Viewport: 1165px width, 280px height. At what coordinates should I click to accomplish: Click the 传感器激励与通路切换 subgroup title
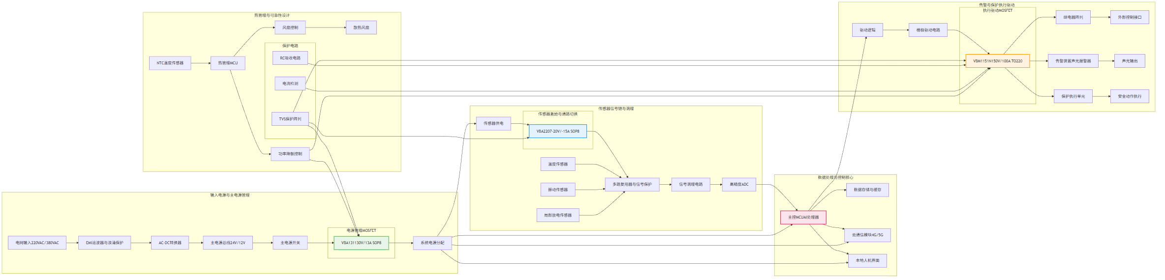(558, 114)
